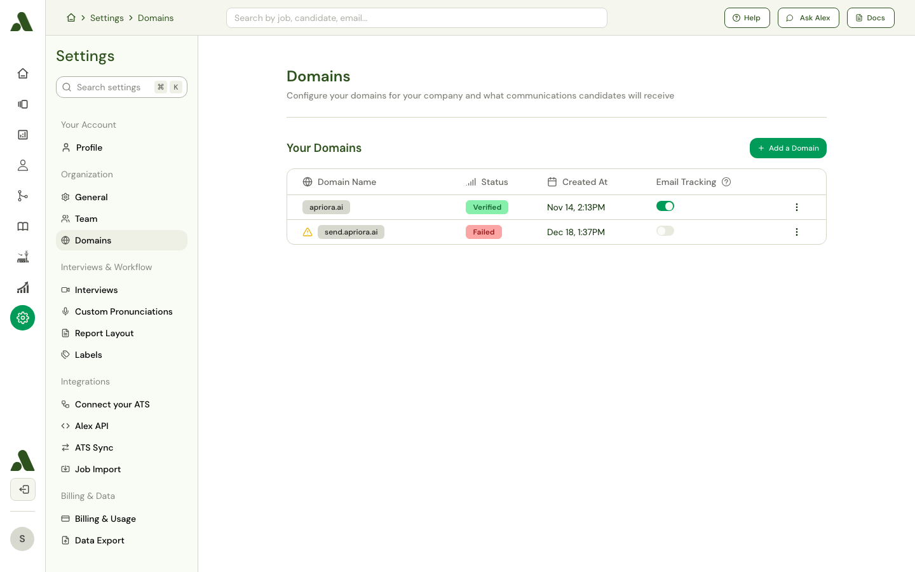Click the home icon in the breadcrumb
The height and width of the screenshot is (572, 915).
coord(71,18)
